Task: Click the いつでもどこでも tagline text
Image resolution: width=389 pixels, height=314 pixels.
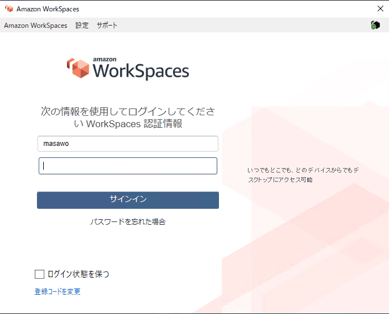Action: pos(303,175)
